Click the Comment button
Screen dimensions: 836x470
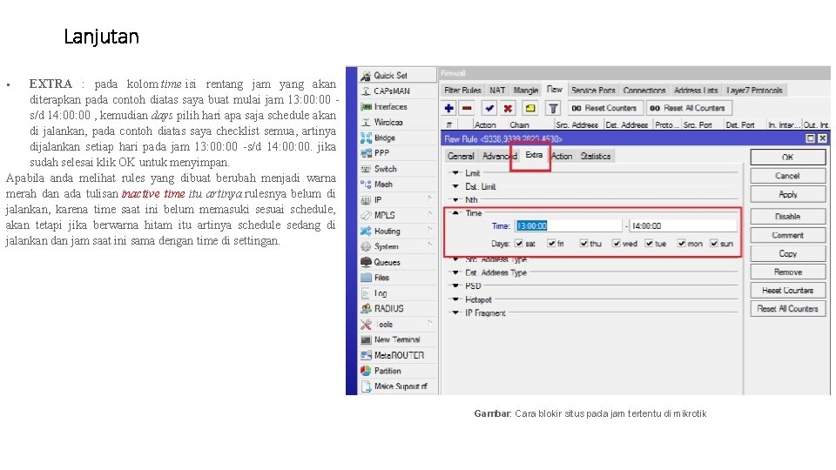(x=787, y=235)
